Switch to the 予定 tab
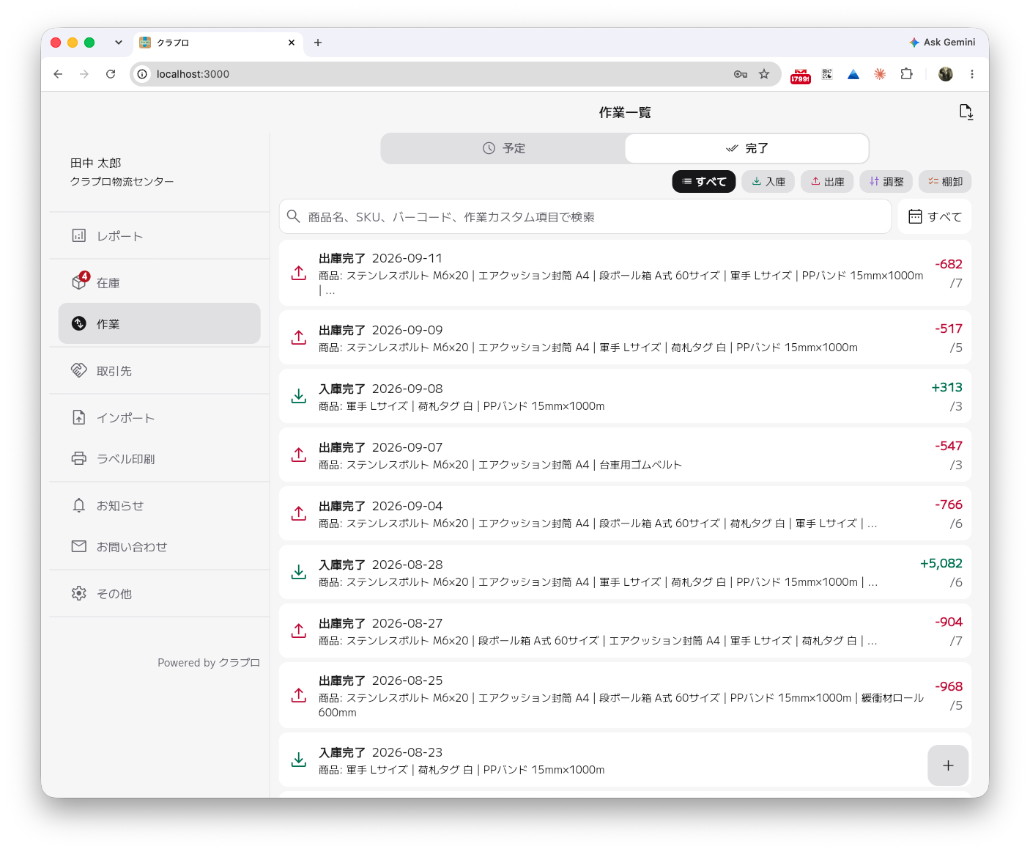This screenshot has width=1030, height=852. tap(503, 148)
